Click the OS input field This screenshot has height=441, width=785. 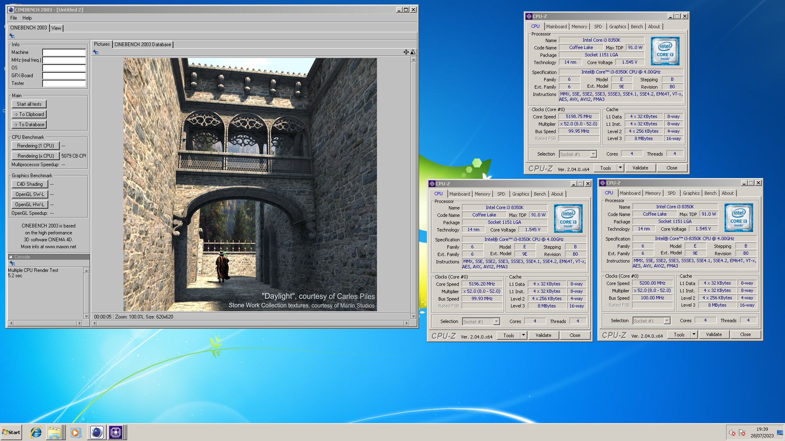tap(64, 68)
